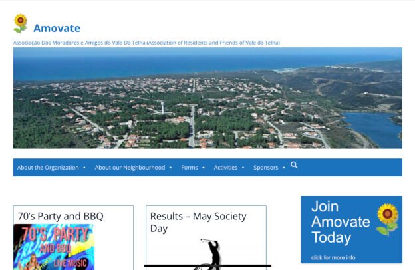The height and width of the screenshot is (270, 415).
Task: Open the Forms menu item
Action: point(190,168)
